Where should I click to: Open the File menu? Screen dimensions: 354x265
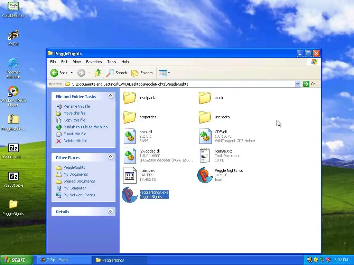click(x=53, y=62)
